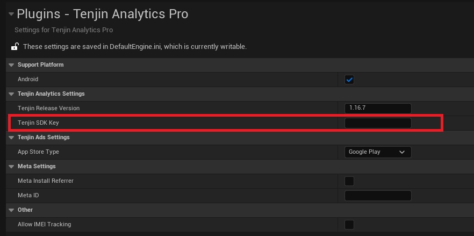Select the Tenjin SDK Key label
This screenshot has height=236, width=474.
(x=38, y=123)
